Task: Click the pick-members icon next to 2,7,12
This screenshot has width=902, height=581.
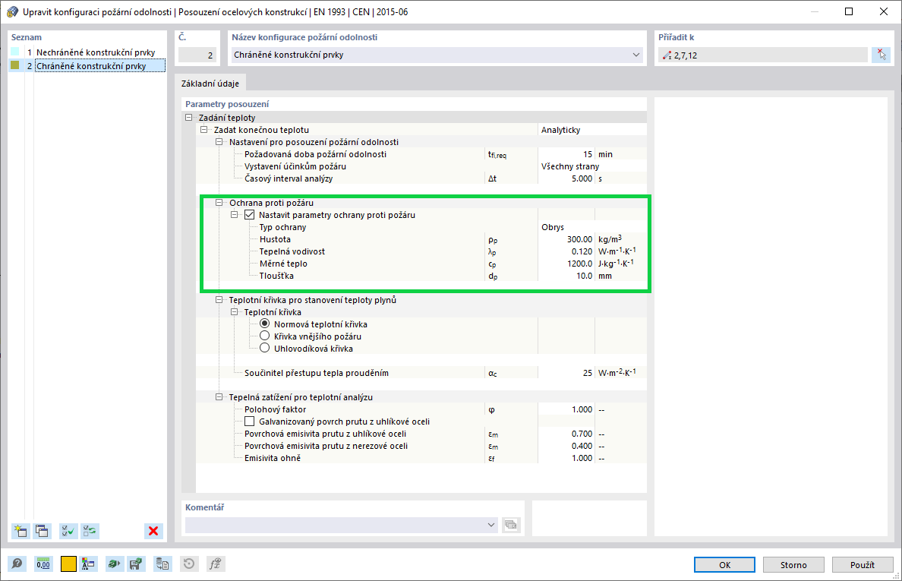Action: point(881,55)
